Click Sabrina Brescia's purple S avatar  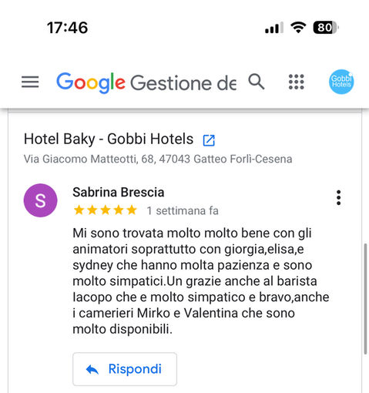[x=40, y=200]
